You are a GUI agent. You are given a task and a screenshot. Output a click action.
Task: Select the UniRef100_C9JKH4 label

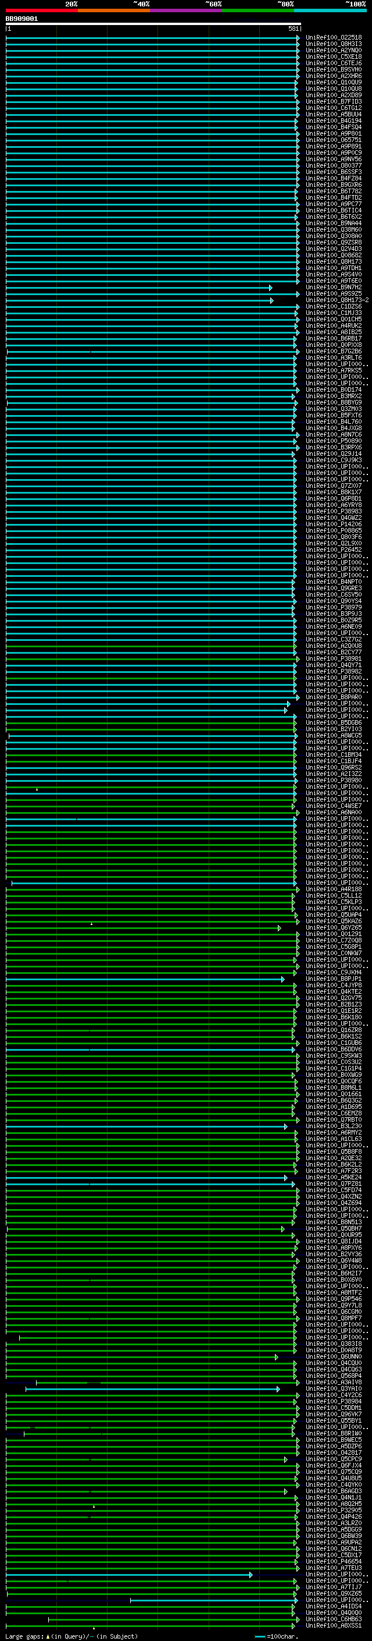click(x=334, y=972)
